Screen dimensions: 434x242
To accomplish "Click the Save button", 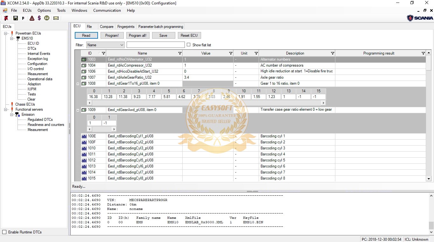I will point(164,36).
